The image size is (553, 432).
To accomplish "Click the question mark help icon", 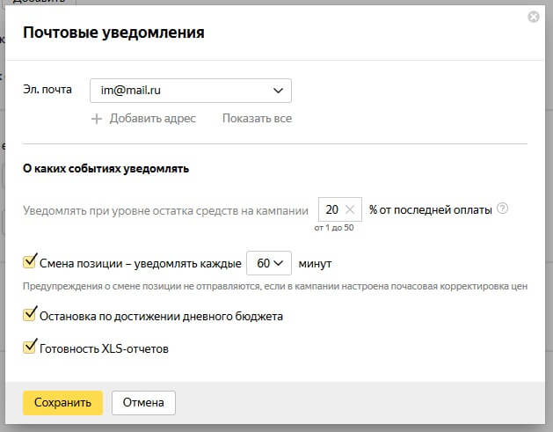I will pyautogui.click(x=502, y=209).
